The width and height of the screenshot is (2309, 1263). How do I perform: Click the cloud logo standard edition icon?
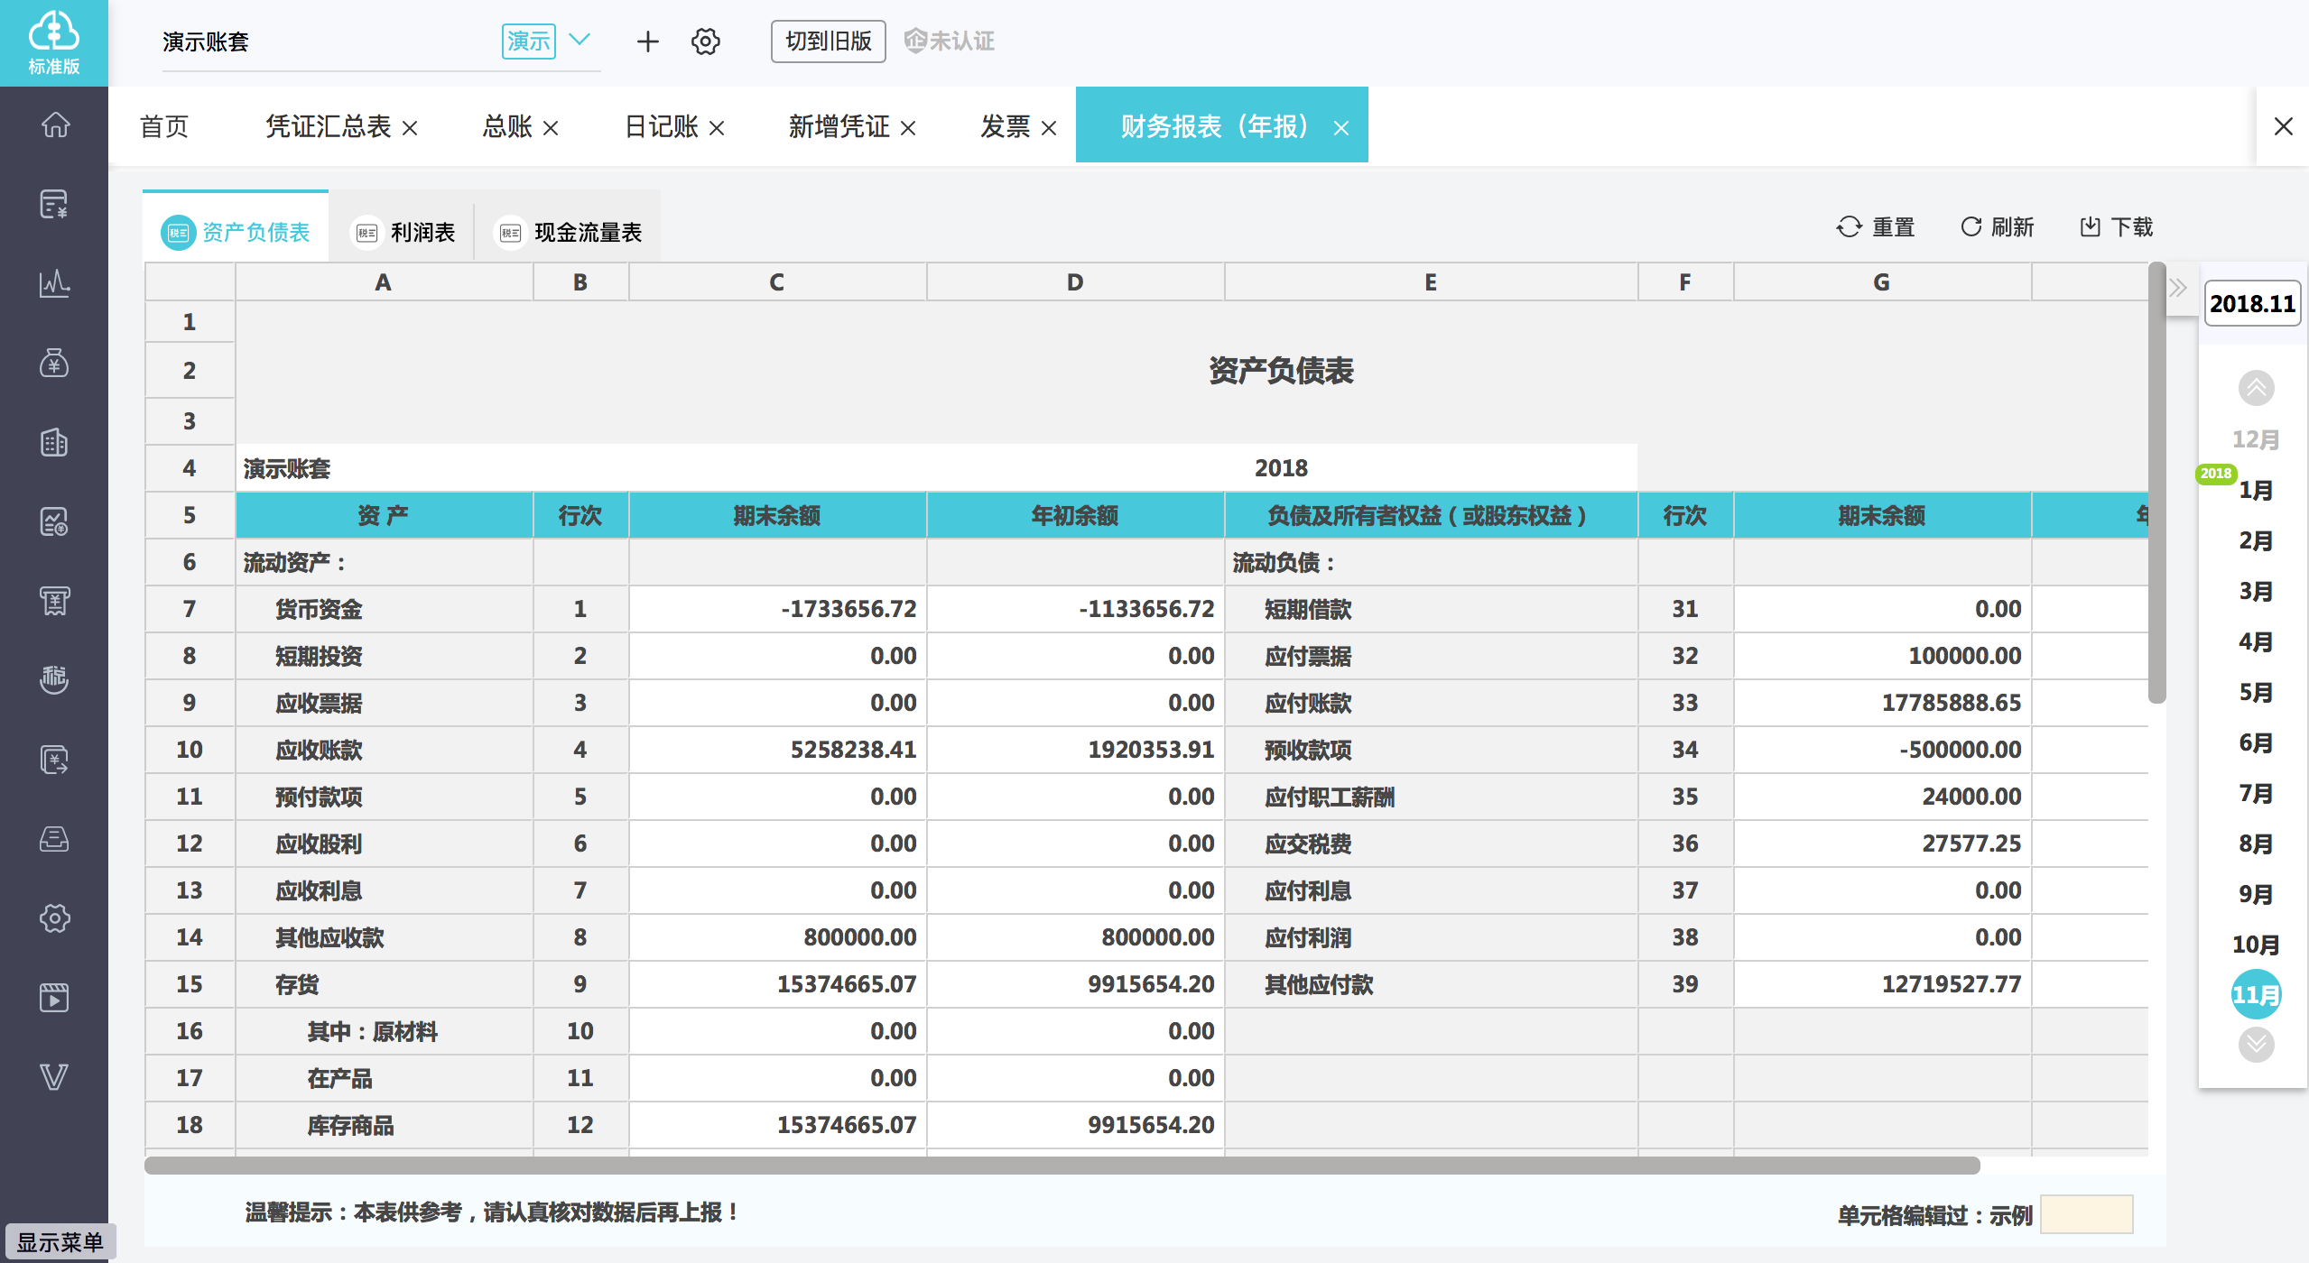54,42
